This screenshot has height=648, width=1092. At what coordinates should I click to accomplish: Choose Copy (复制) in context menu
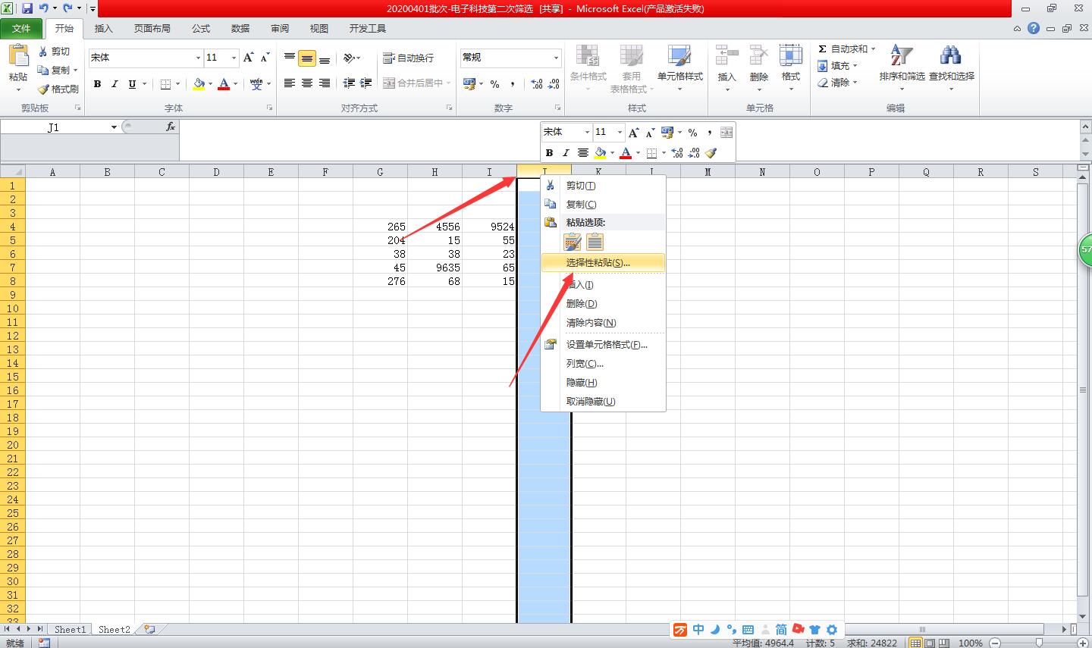603,205
